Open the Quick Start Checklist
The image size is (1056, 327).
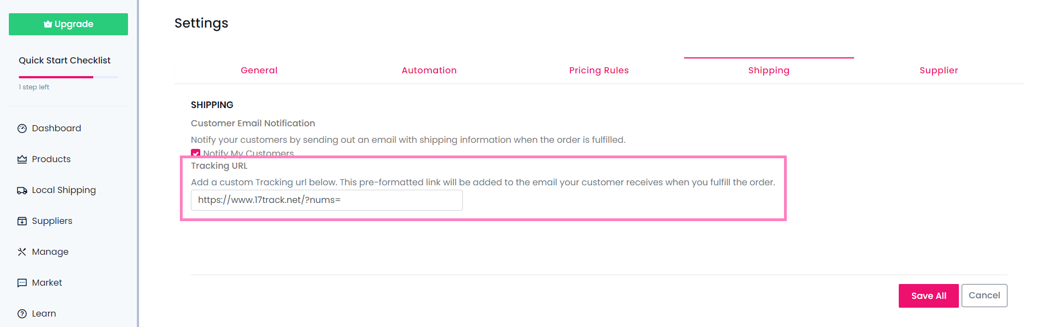[x=65, y=61]
